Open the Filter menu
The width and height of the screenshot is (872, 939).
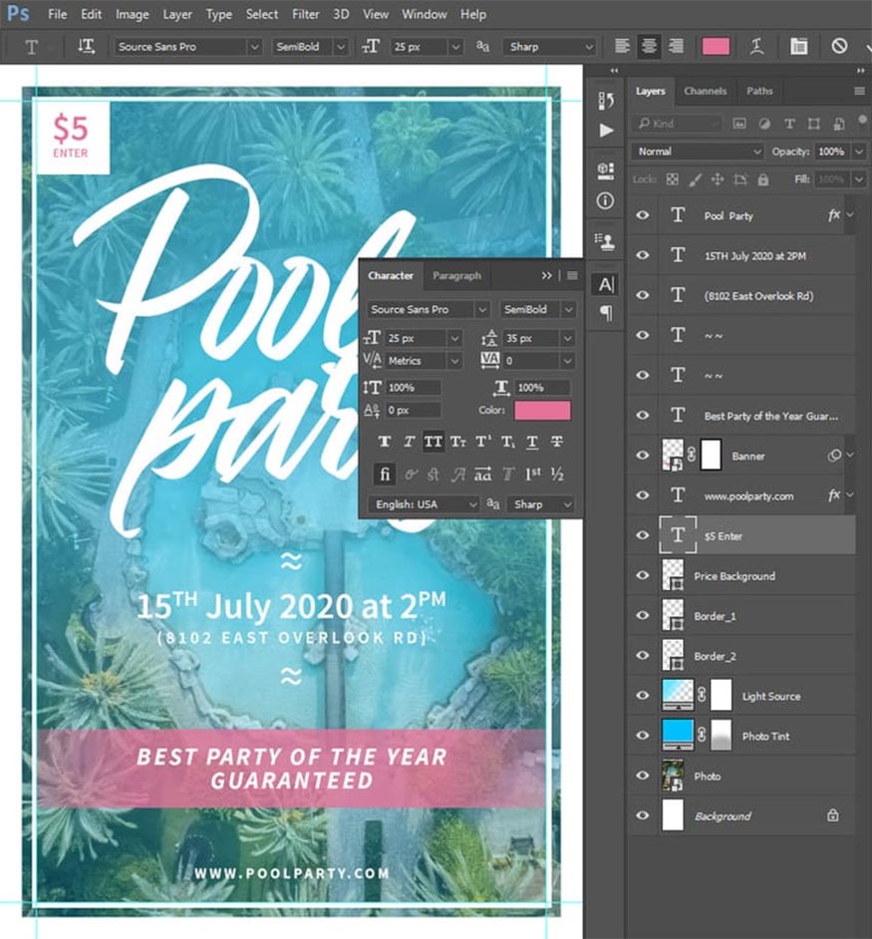click(305, 14)
